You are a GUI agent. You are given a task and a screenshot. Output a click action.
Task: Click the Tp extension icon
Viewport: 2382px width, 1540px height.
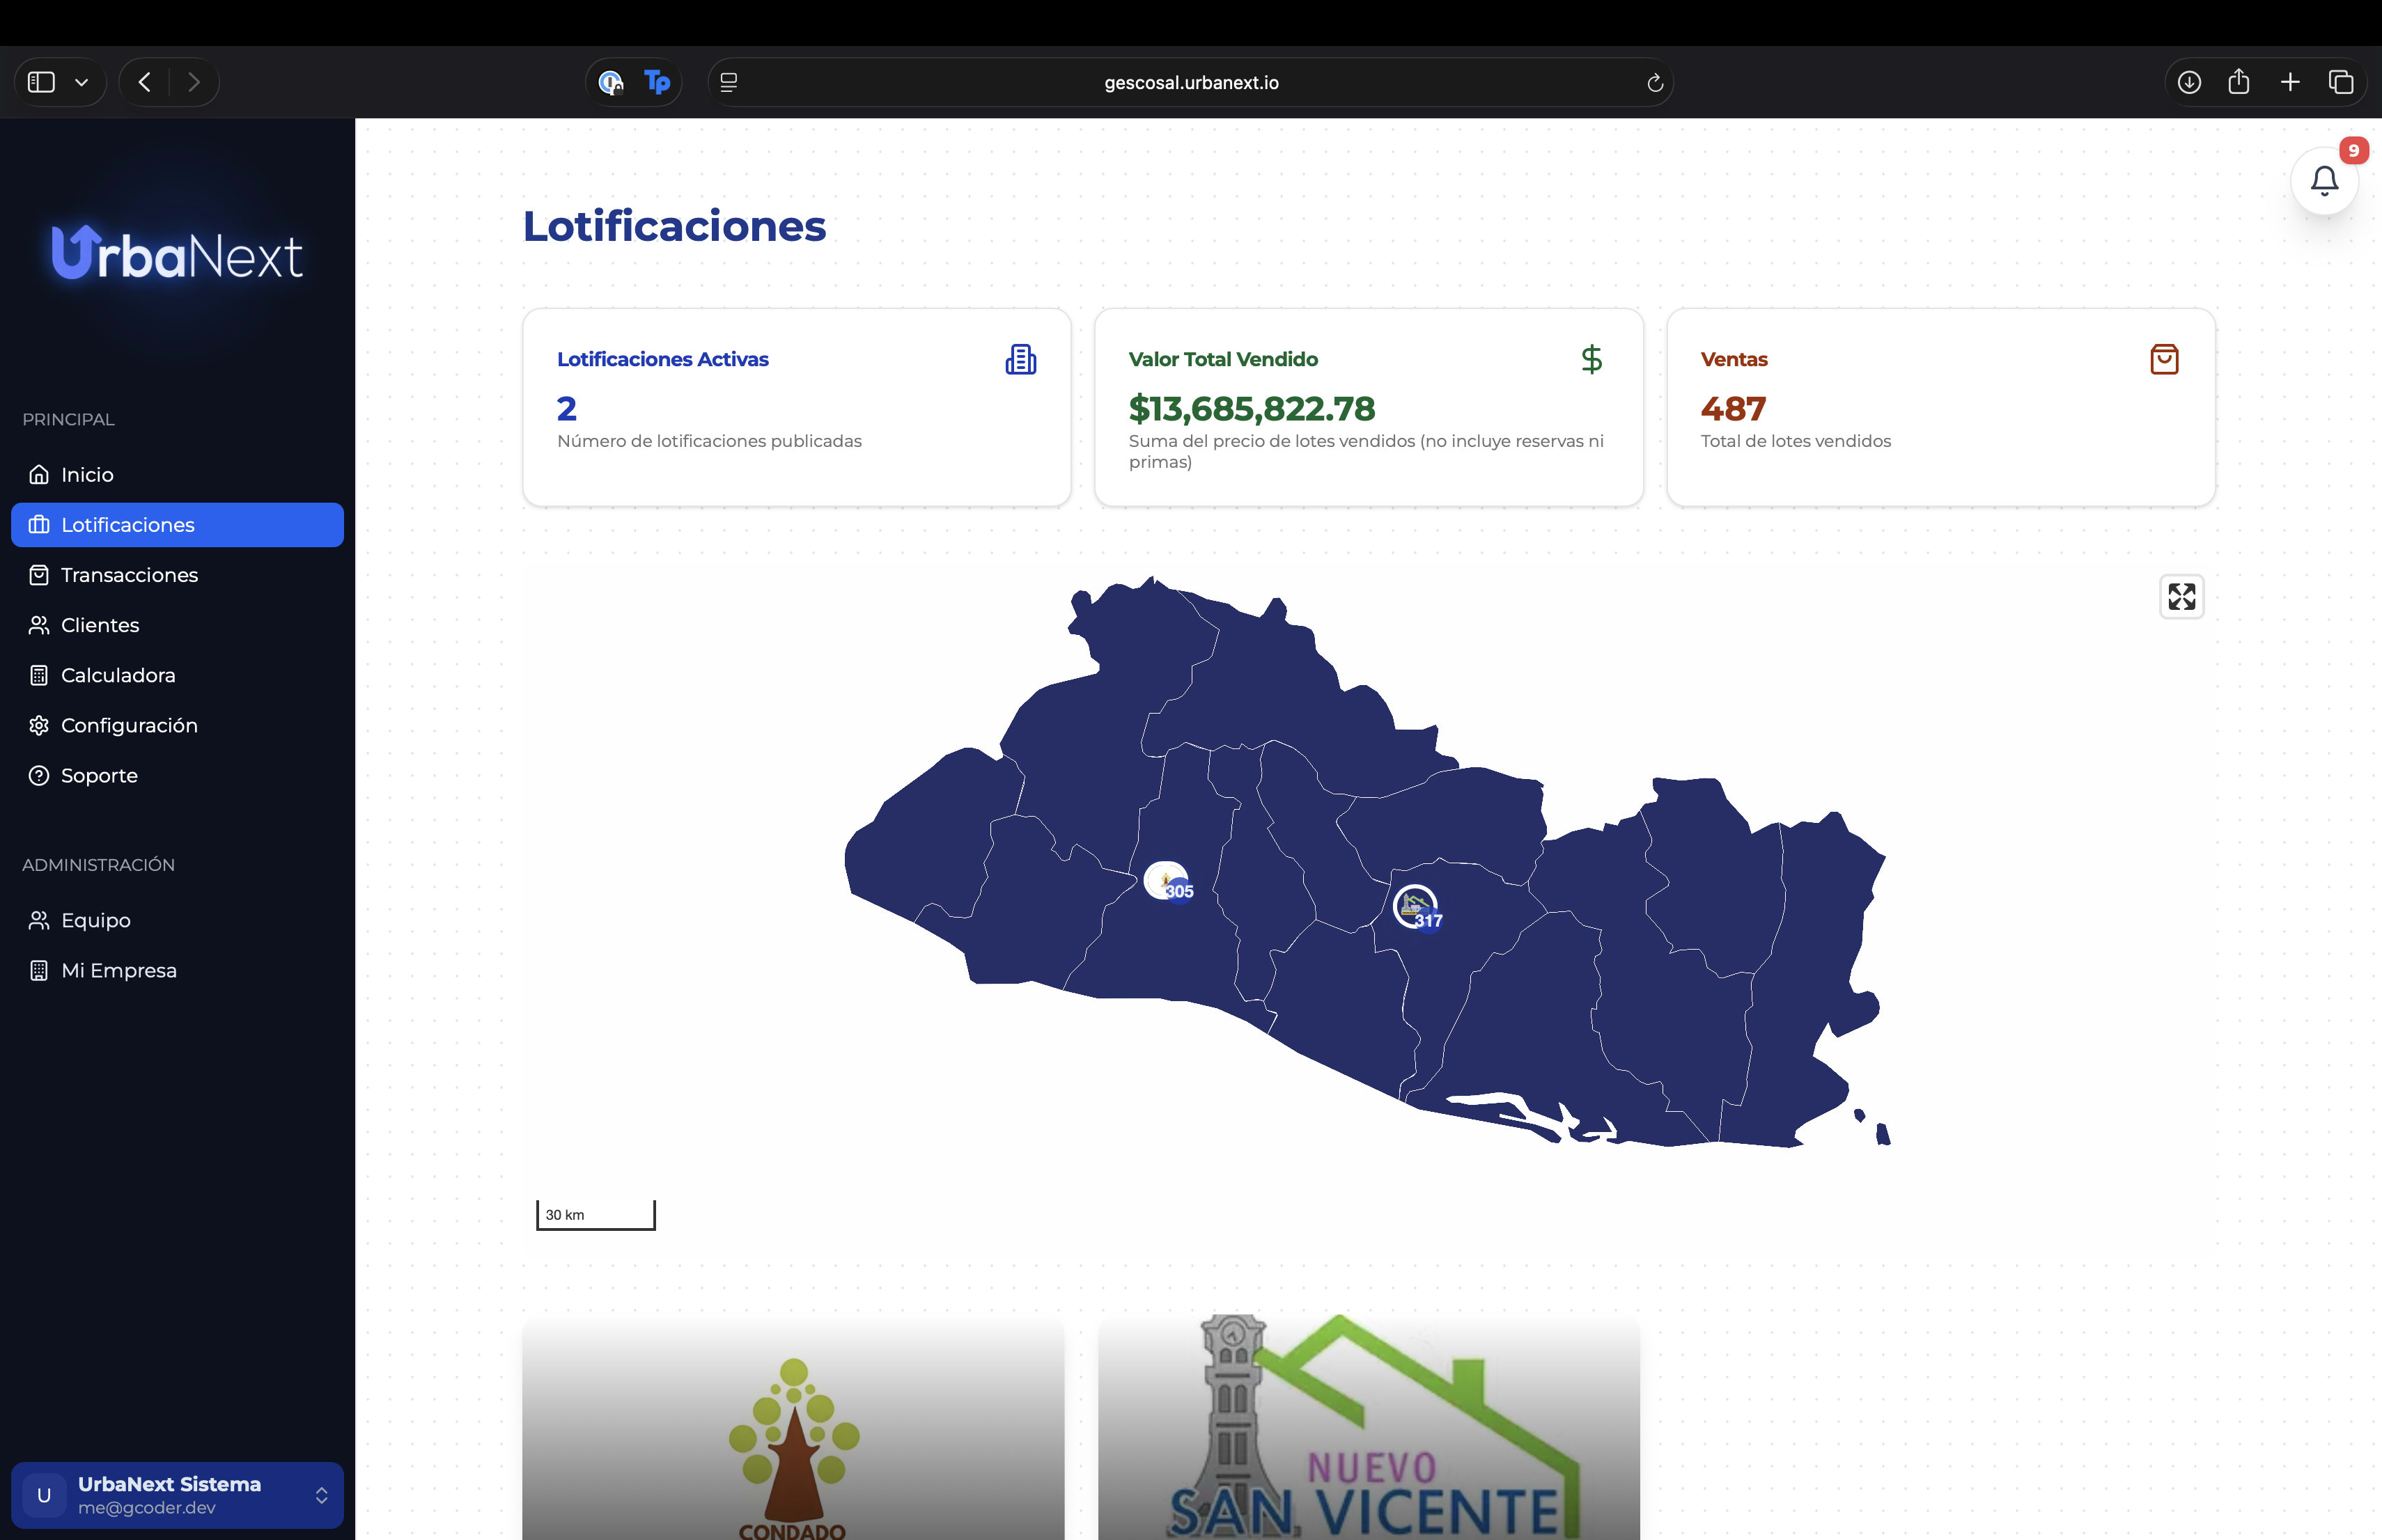(657, 82)
